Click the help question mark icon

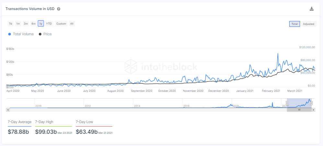pyautogui.click(x=58, y=9)
